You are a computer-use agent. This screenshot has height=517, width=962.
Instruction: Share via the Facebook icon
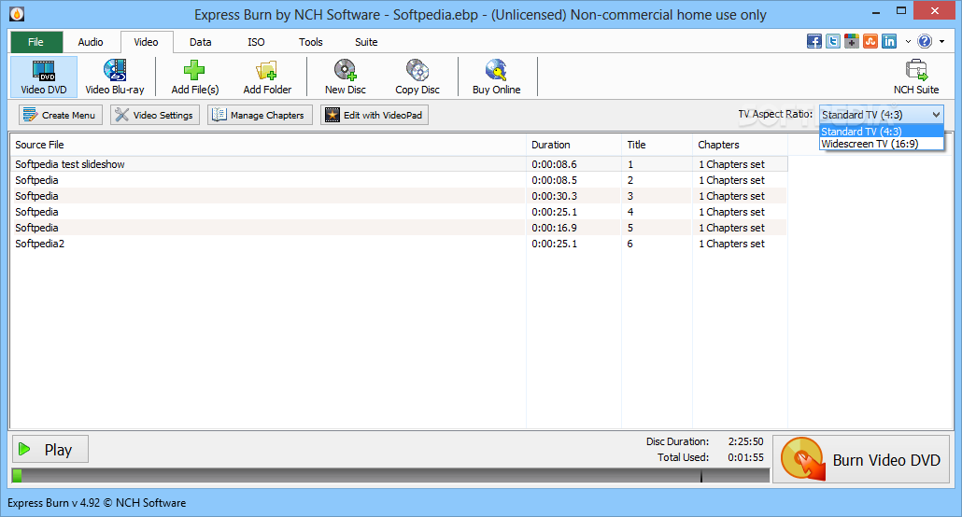coord(814,41)
